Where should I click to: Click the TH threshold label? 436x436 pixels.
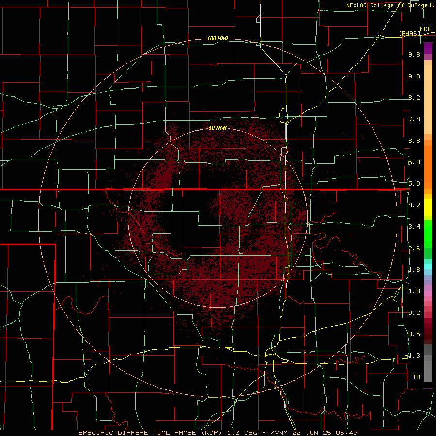pos(416,377)
